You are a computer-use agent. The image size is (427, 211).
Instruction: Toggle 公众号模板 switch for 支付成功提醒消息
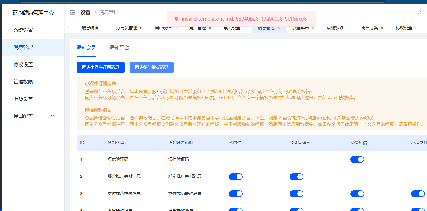[x=297, y=194]
